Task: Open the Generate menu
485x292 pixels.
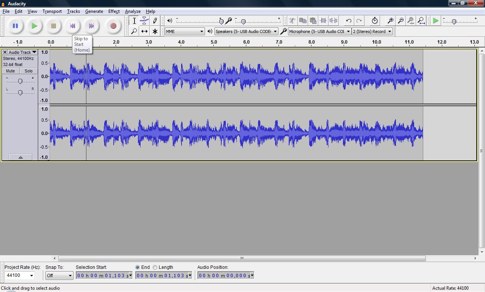Action: pyautogui.click(x=94, y=11)
